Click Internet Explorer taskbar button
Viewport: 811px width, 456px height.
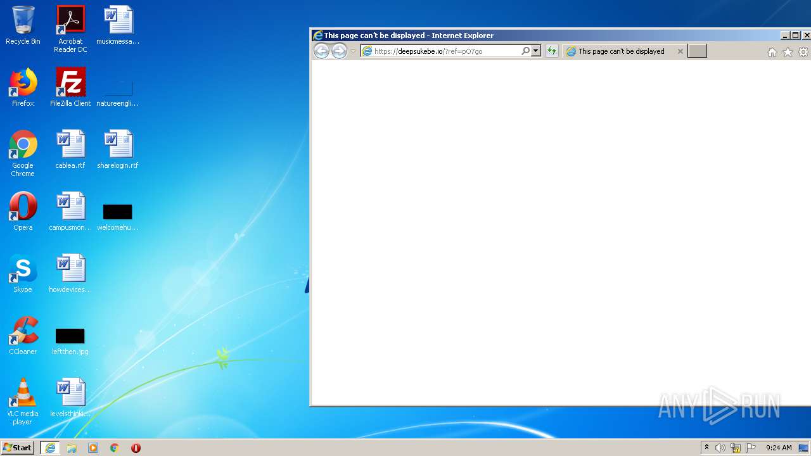50,448
